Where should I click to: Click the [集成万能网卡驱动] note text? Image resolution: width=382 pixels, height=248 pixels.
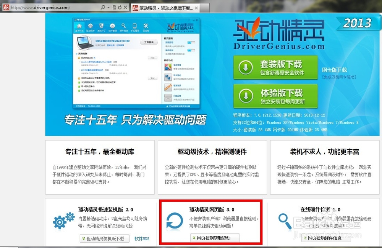339,77
